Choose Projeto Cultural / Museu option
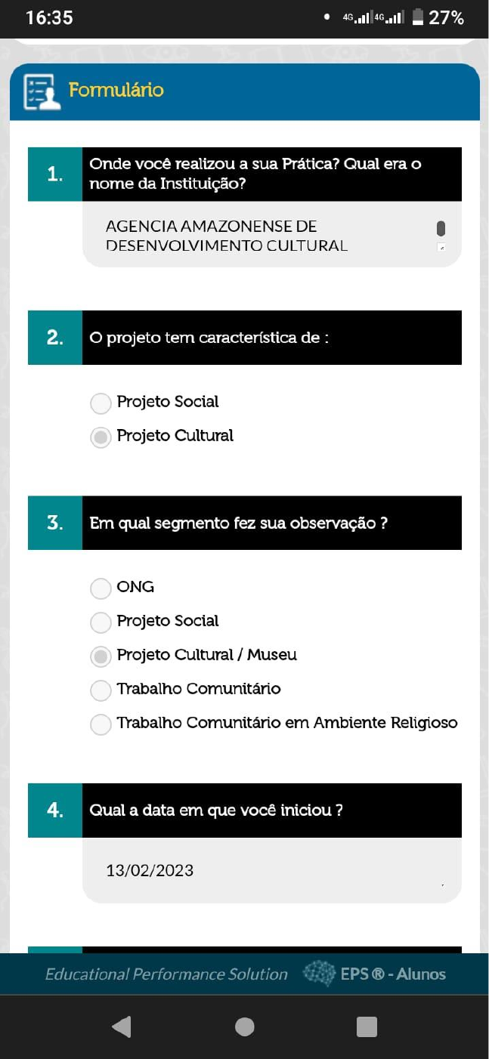This screenshot has width=489, height=1059. [x=101, y=656]
